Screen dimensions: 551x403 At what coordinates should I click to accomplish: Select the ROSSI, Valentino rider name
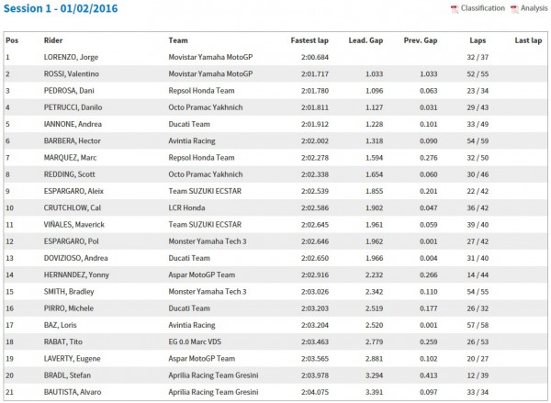pos(72,73)
